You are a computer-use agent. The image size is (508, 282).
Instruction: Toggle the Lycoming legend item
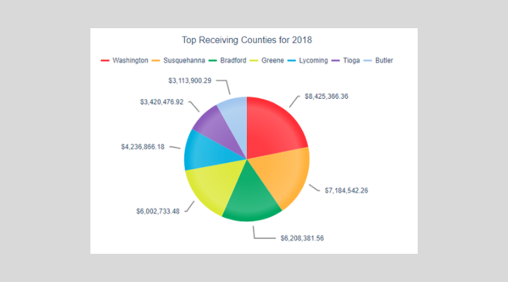[x=308, y=61]
